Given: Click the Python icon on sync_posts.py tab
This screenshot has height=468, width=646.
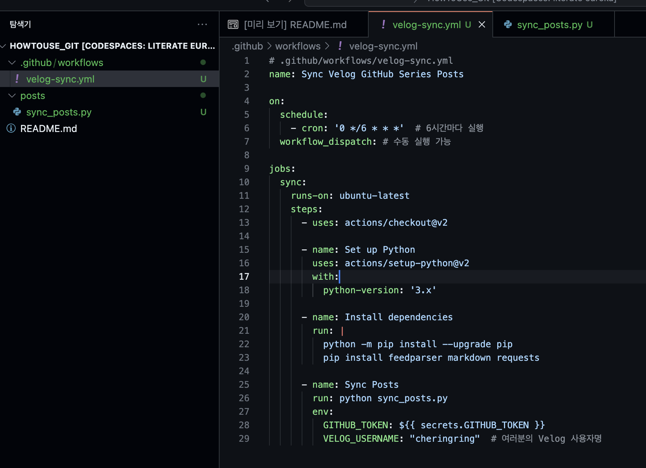Looking at the screenshot, I should 508,24.
